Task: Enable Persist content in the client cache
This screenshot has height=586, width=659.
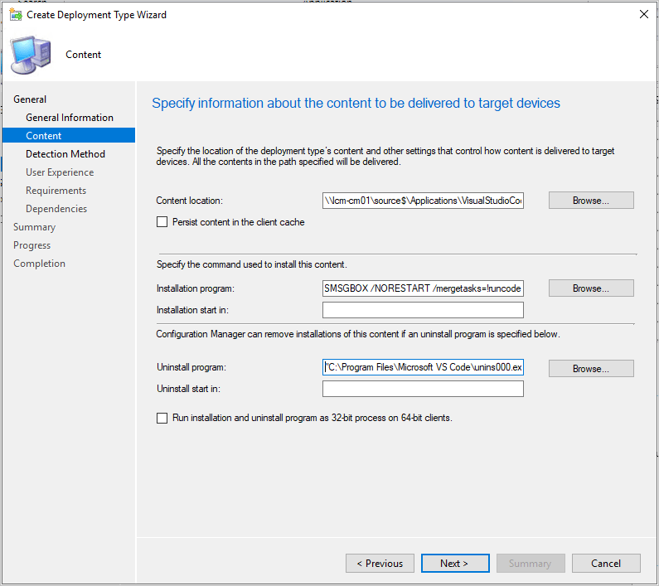Action: click(162, 222)
